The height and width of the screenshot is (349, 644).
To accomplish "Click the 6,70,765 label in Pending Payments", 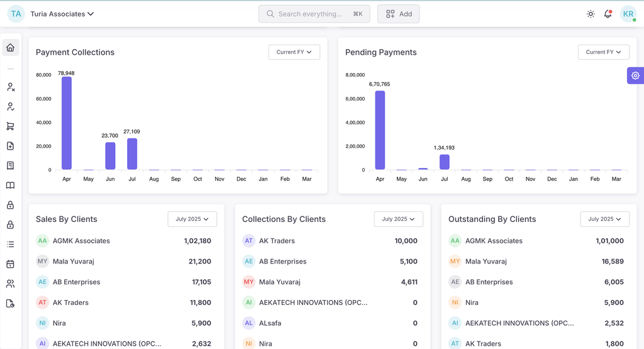I will point(379,84).
